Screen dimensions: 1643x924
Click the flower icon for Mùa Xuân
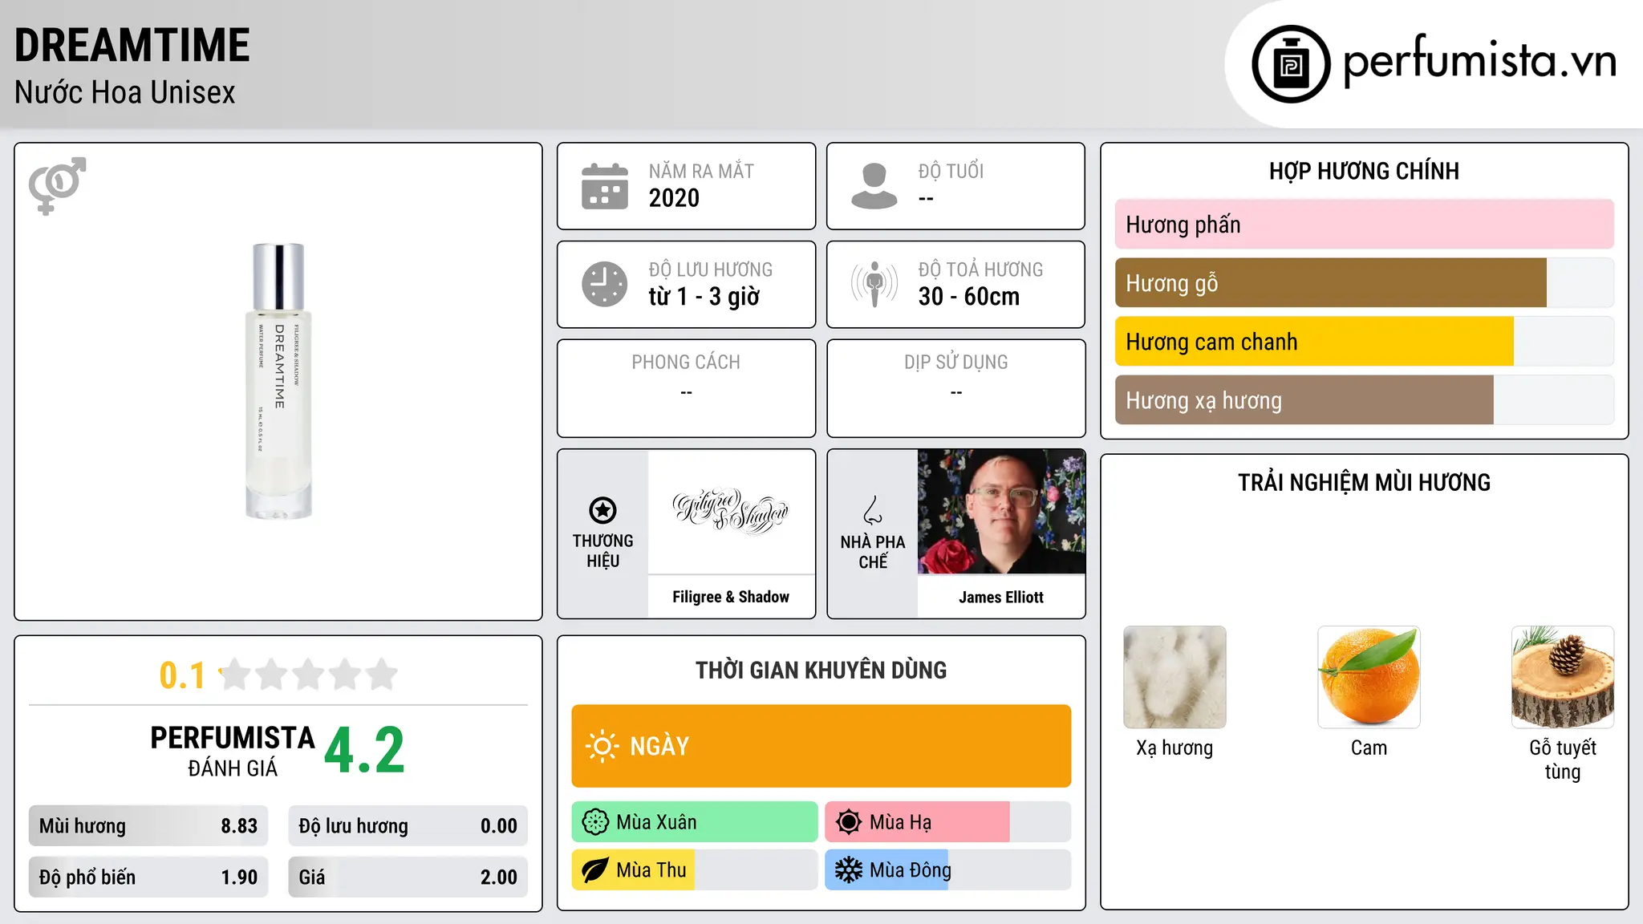coord(595,822)
